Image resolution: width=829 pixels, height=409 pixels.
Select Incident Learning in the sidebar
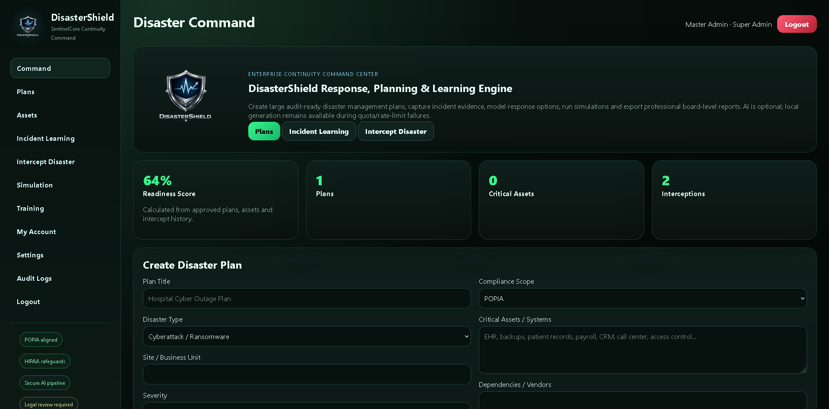click(60, 138)
